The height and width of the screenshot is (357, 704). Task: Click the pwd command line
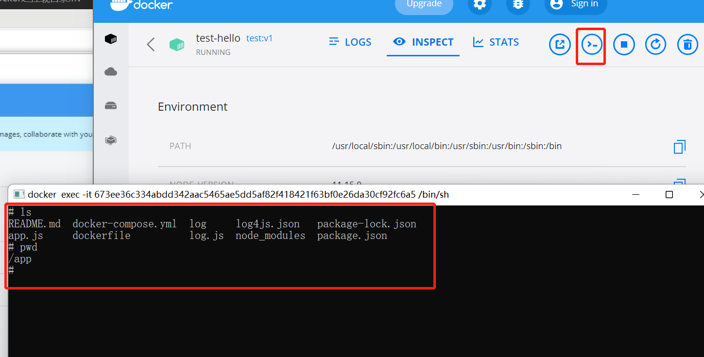tap(23, 247)
